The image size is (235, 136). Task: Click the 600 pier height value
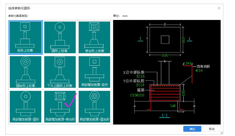click(183, 93)
